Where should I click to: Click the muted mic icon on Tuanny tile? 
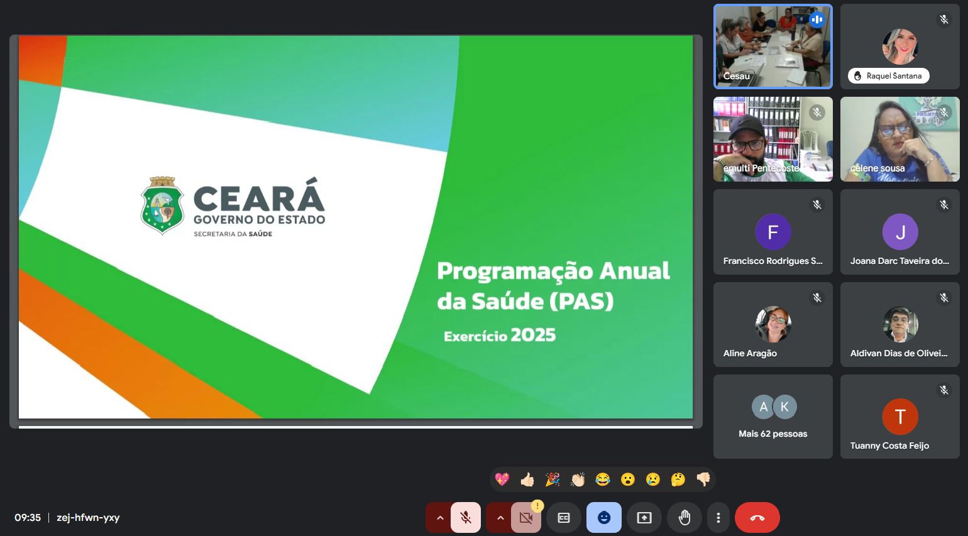point(943,390)
